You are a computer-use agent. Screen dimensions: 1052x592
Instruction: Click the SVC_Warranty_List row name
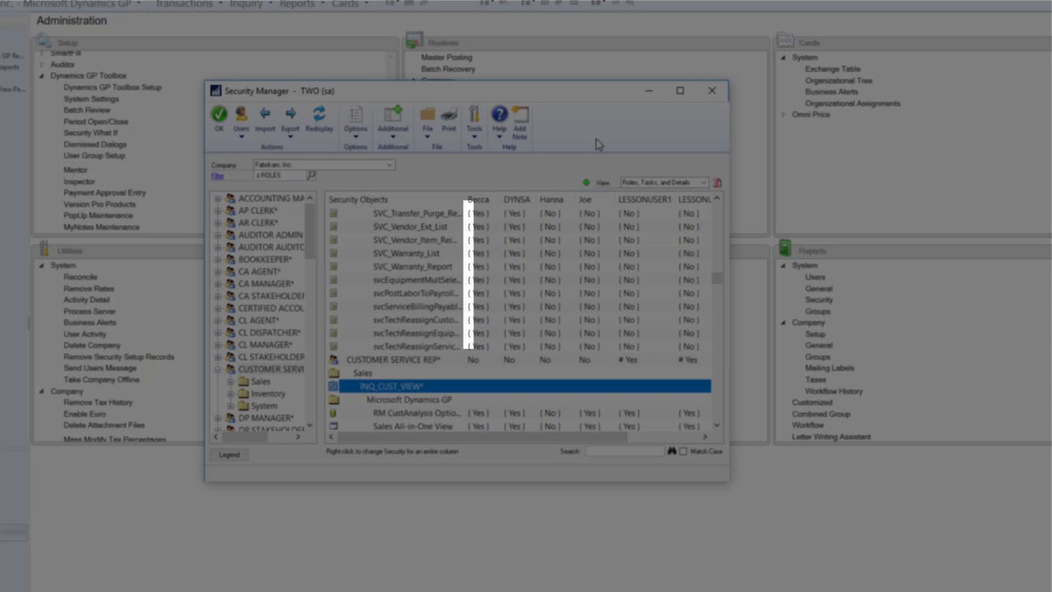click(x=406, y=253)
